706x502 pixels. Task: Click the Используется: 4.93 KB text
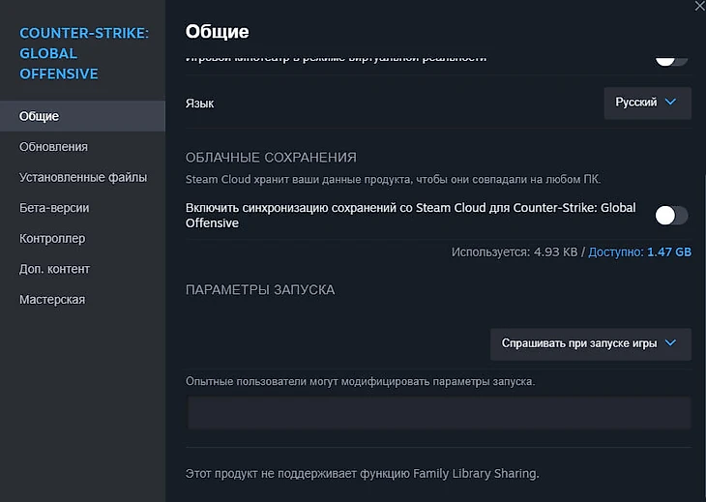(514, 252)
